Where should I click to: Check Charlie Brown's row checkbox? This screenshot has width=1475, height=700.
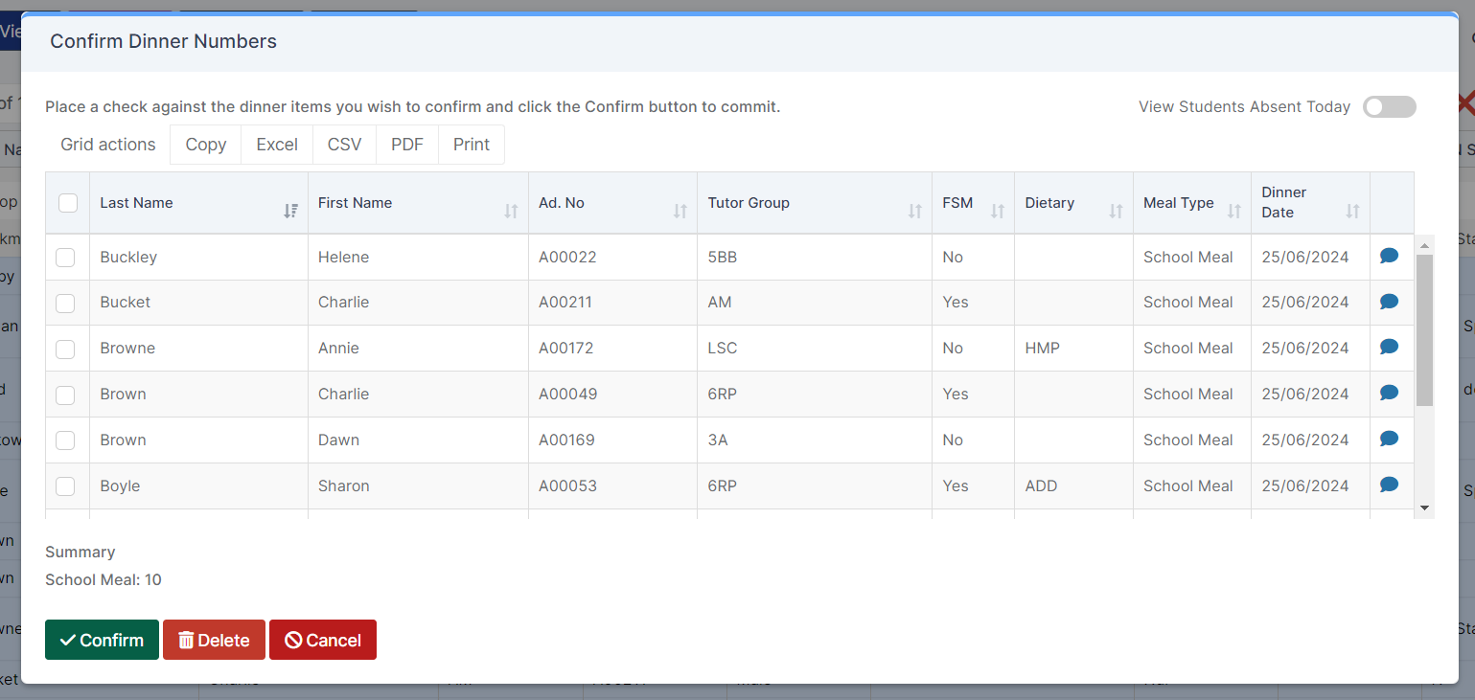pyautogui.click(x=65, y=395)
